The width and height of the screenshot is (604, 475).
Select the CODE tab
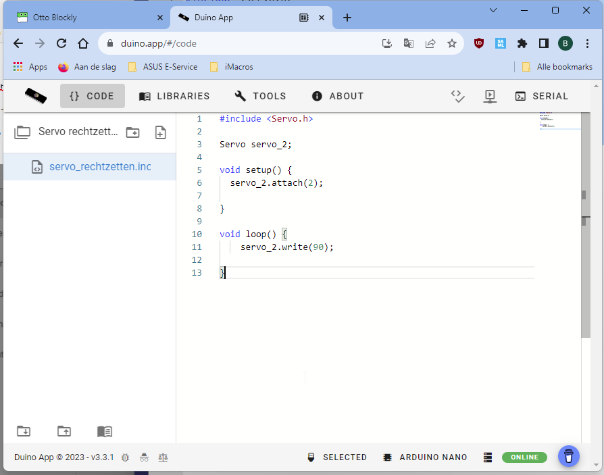click(x=93, y=97)
